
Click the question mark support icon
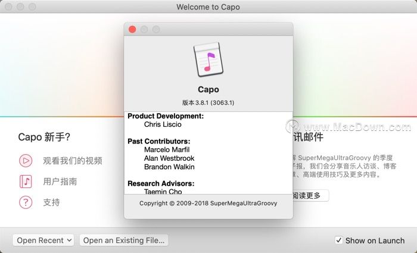pos(26,202)
